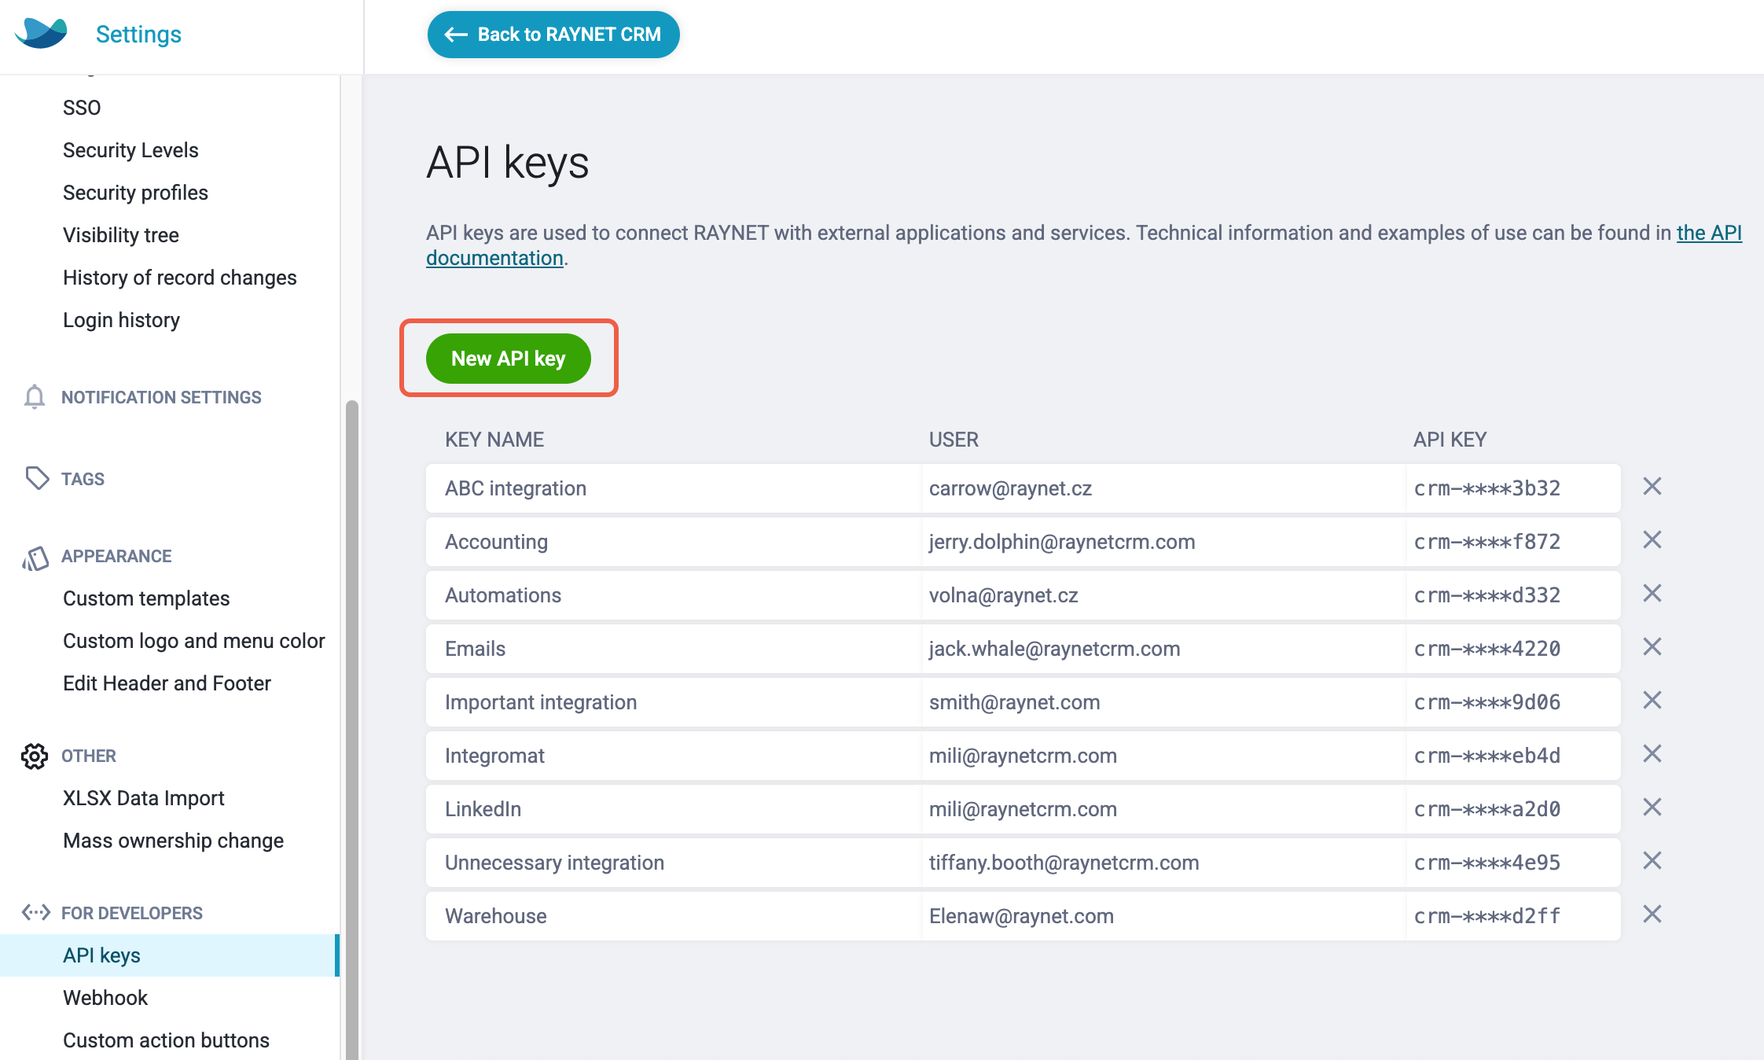Open Webhook settings page

(105, 998)
